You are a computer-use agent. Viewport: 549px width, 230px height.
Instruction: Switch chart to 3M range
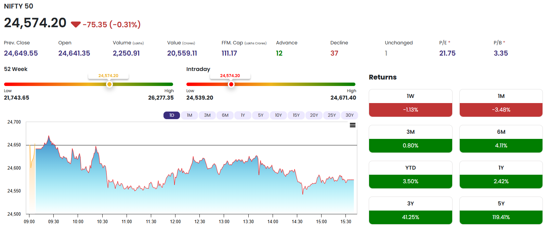207,115
